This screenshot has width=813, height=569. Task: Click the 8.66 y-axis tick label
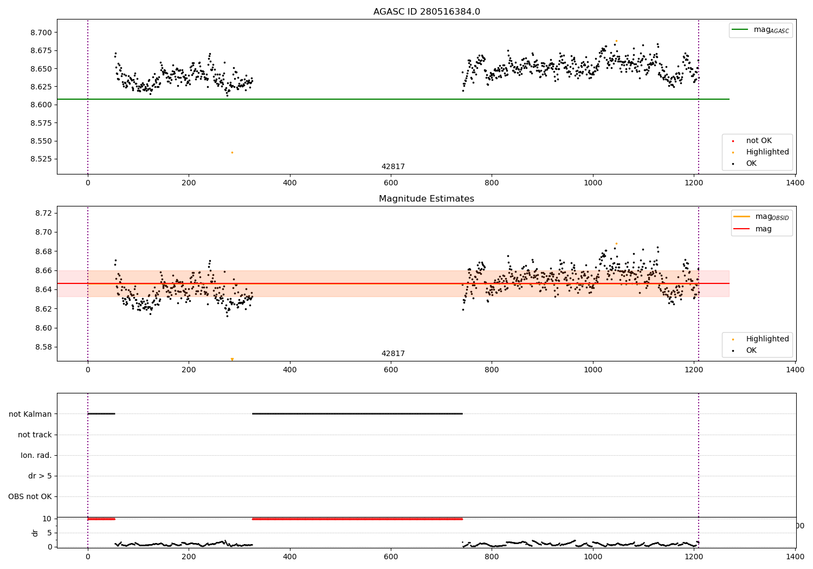coord(43,270)
